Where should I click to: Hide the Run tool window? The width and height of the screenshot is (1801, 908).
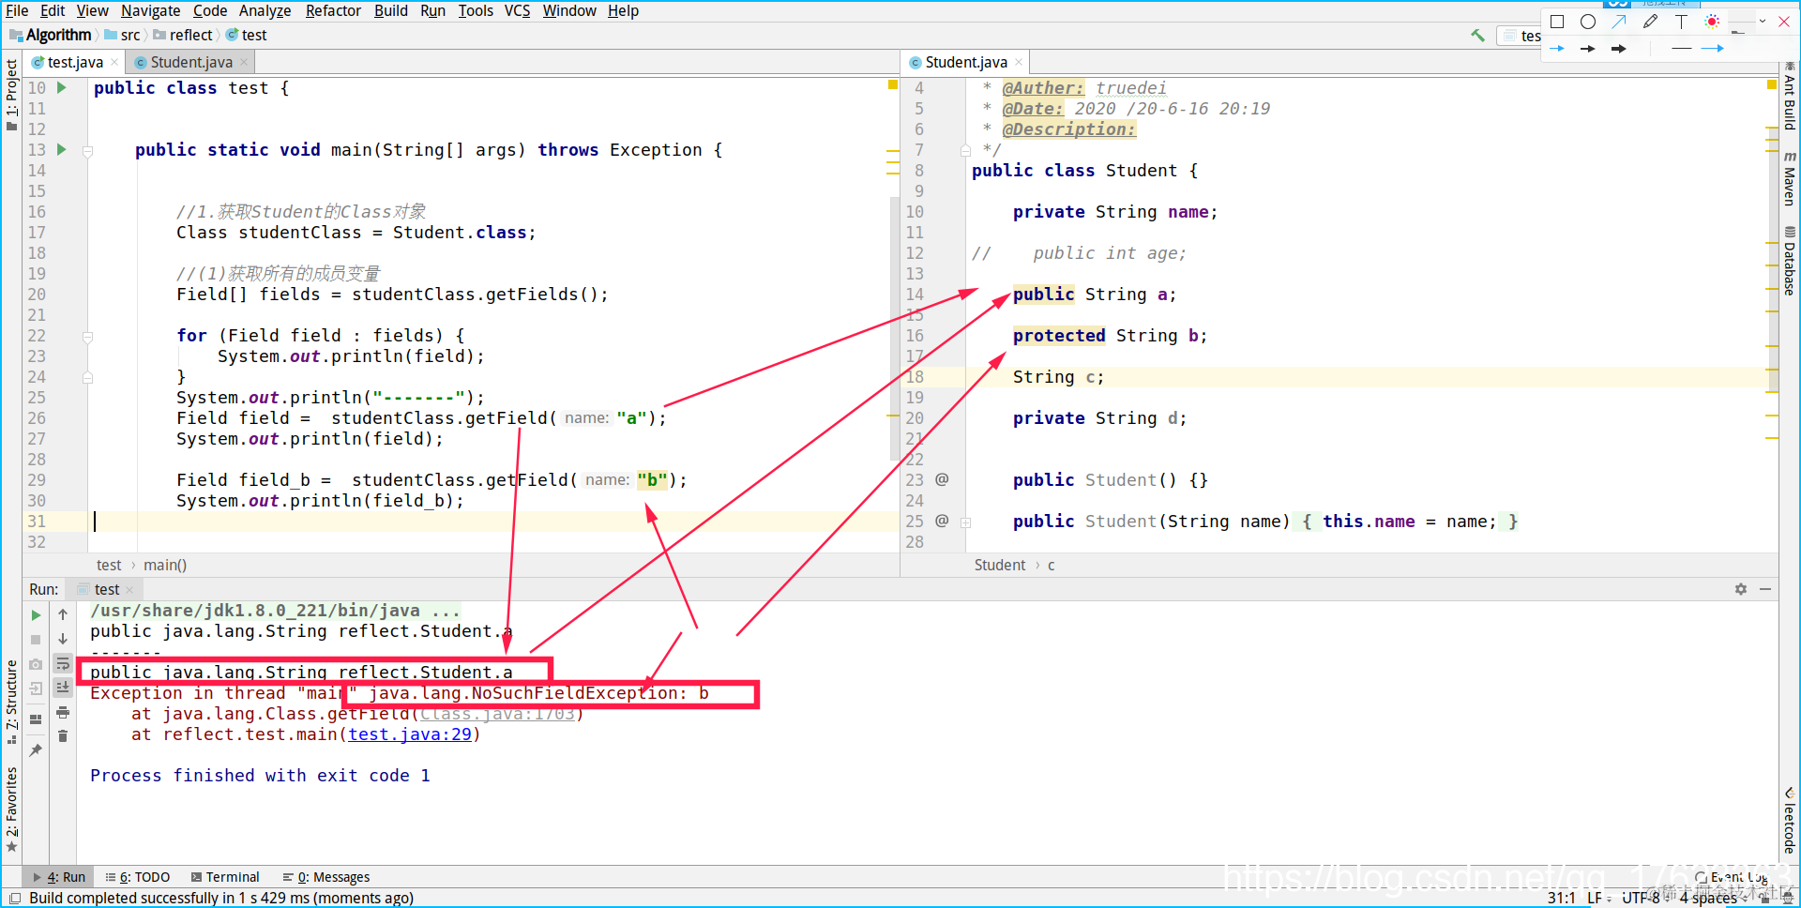(x=1765, y=589)
